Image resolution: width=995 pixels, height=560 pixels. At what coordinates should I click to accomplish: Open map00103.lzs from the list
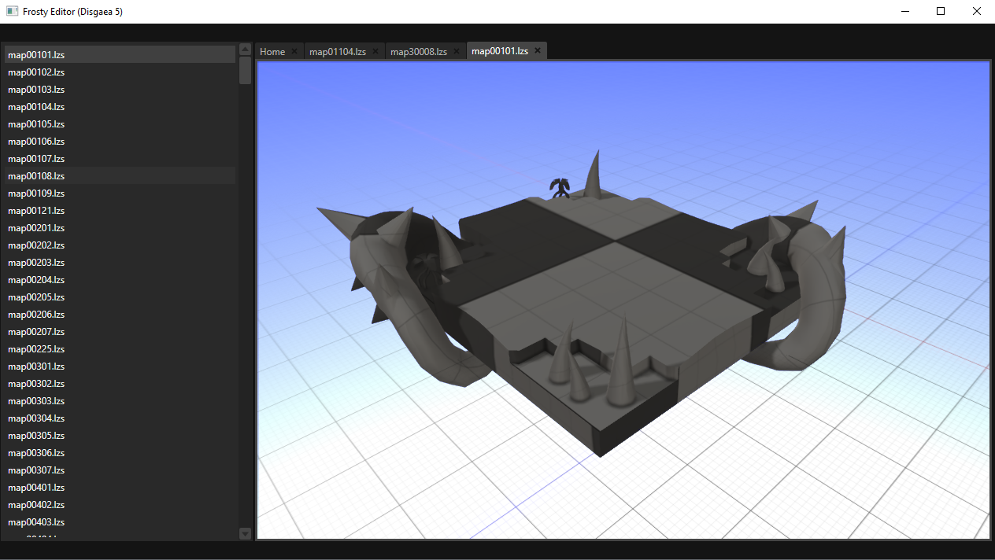click(120, 89)
